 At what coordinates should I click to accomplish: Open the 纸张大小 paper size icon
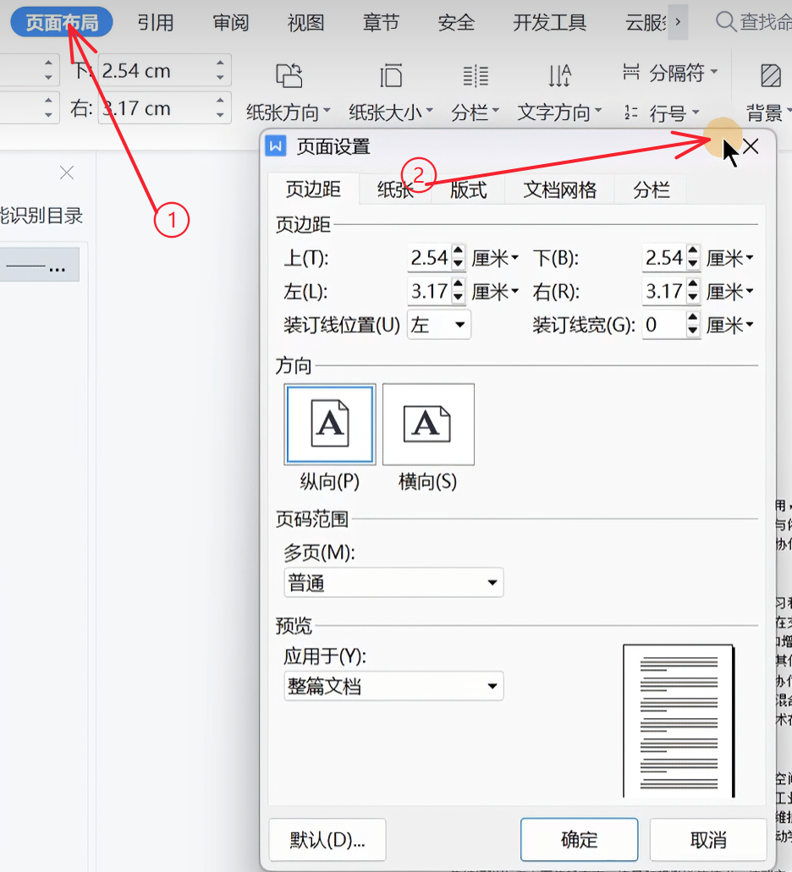(391, 75)
